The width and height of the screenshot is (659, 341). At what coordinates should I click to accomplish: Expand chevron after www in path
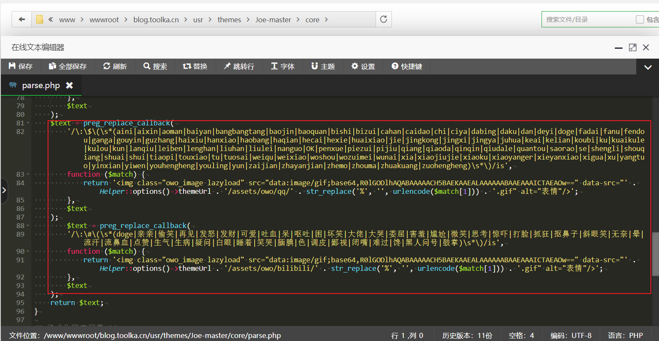[82, 19]
